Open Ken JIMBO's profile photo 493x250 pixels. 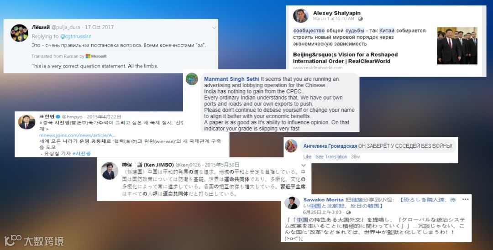coord(110,171)
